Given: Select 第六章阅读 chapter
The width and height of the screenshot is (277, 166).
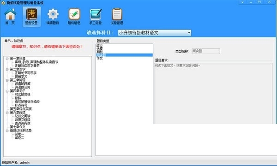Looking at the screenshot, I should 18,113.
